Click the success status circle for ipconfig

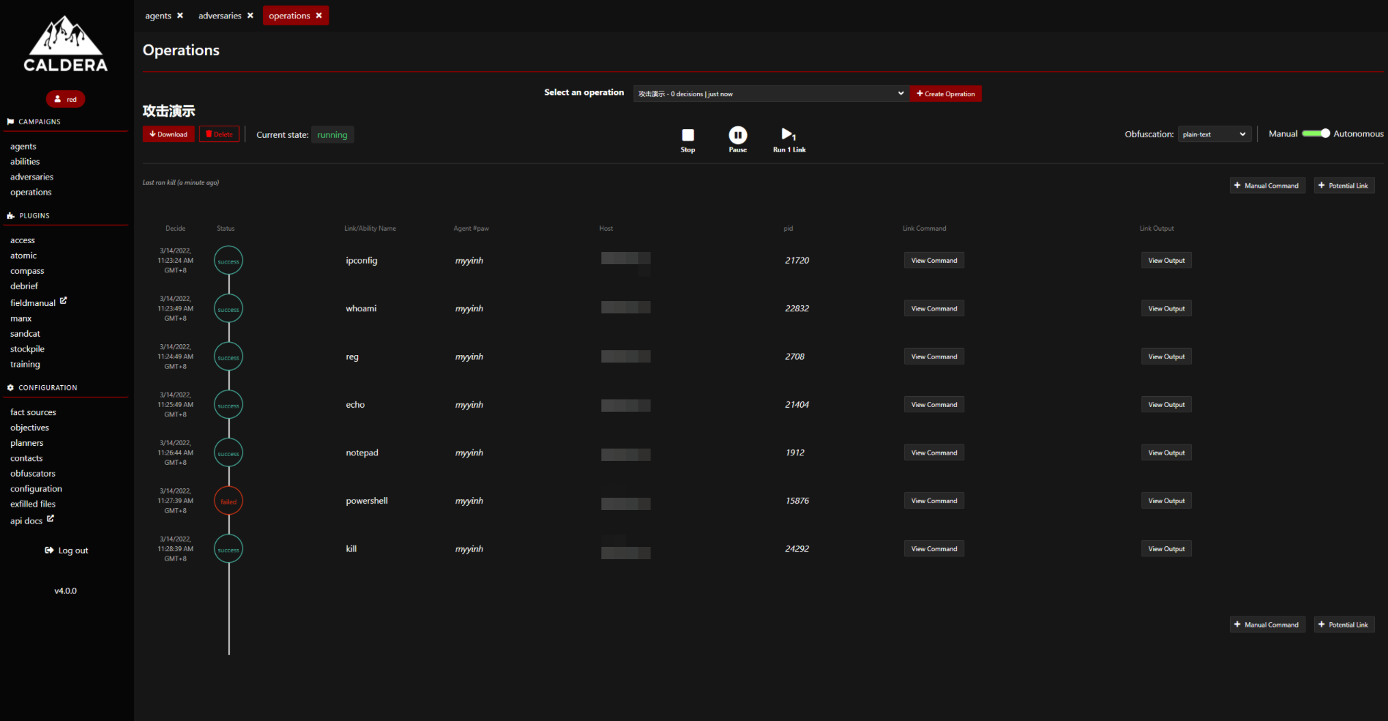[228, 261]
